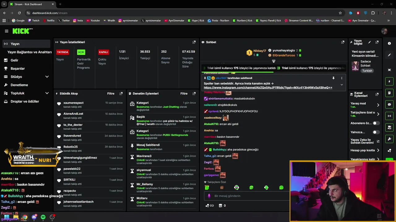Click the document icon in right sidebar
The width and height of the screenshot is (396, 222).
(x=389, y=93)
